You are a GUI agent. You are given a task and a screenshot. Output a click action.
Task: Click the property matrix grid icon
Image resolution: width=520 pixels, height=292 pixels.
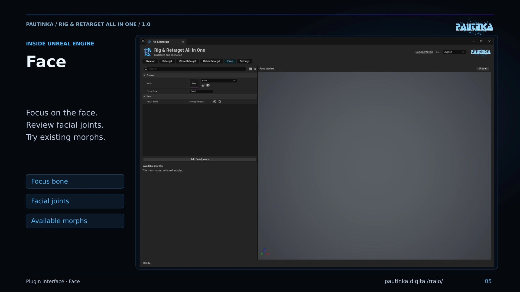250,69
